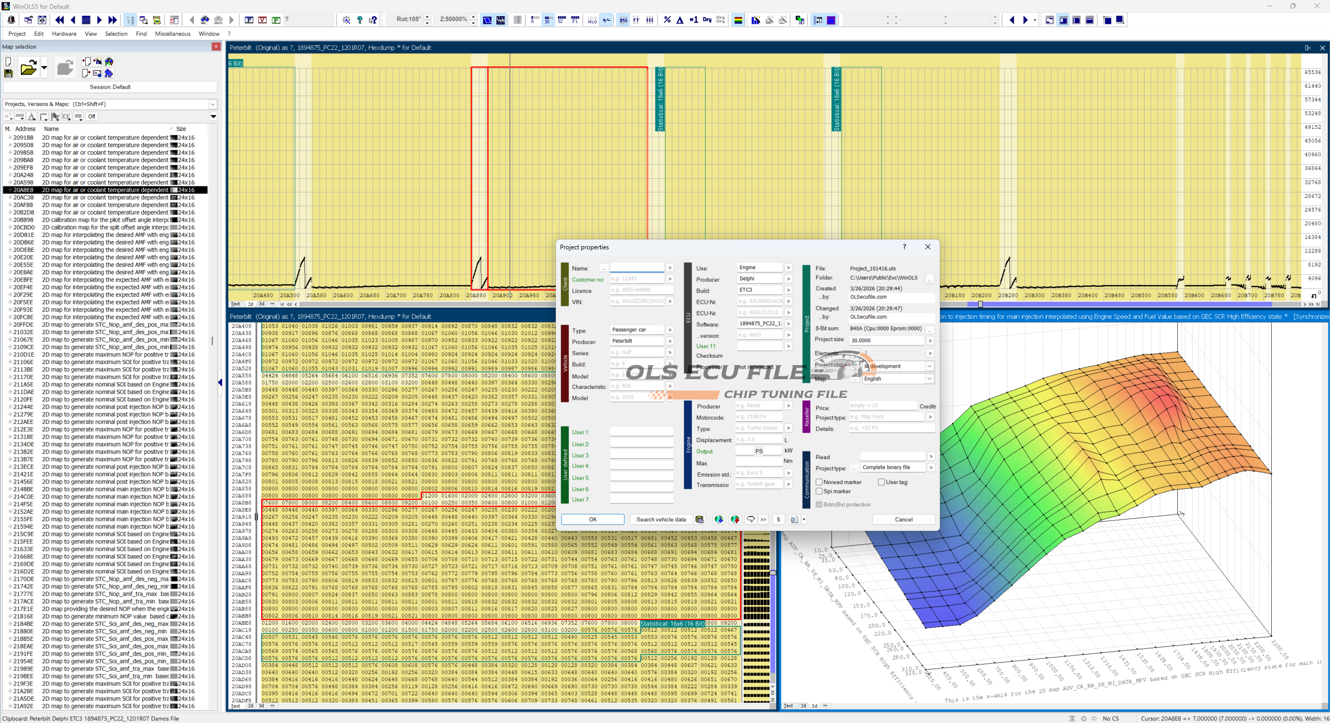The image size is (1330, 723).
Task: Open the project state 'development' dropdown
Action: [929, 366]
